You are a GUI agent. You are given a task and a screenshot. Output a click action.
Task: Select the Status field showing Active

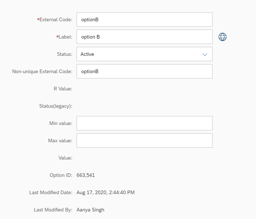pos(145,54)
